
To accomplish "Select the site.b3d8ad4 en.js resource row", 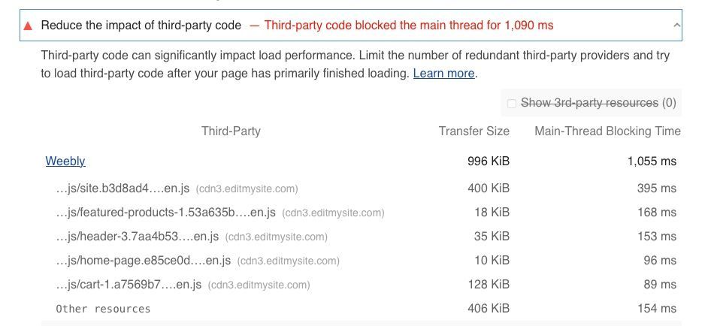I will 123,189.
